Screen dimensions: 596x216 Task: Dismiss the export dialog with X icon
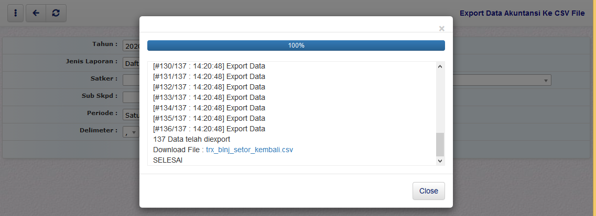pos(441,29)
